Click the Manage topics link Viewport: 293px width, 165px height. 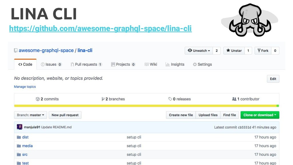pos(25,87)
